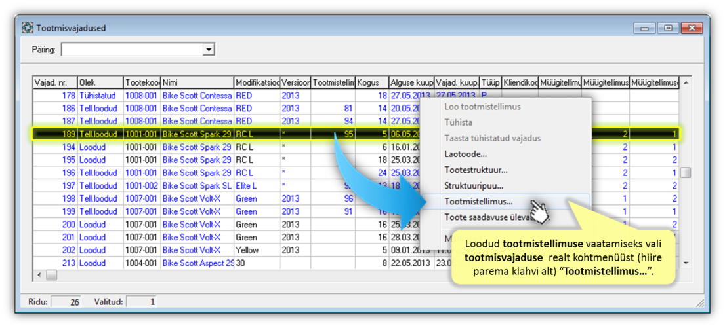Click the horizontal scrollbar left arrow
The width and height of the screenshot is (725, 328).
pos(39,276)
